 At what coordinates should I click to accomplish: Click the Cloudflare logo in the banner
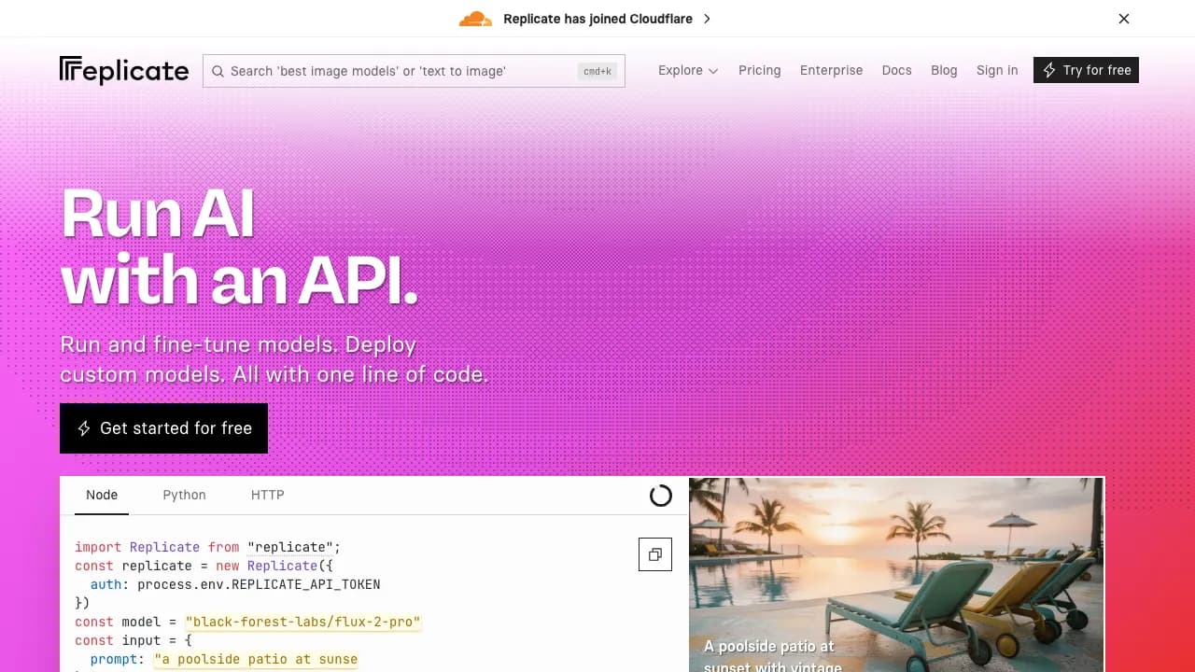point(475,18)
